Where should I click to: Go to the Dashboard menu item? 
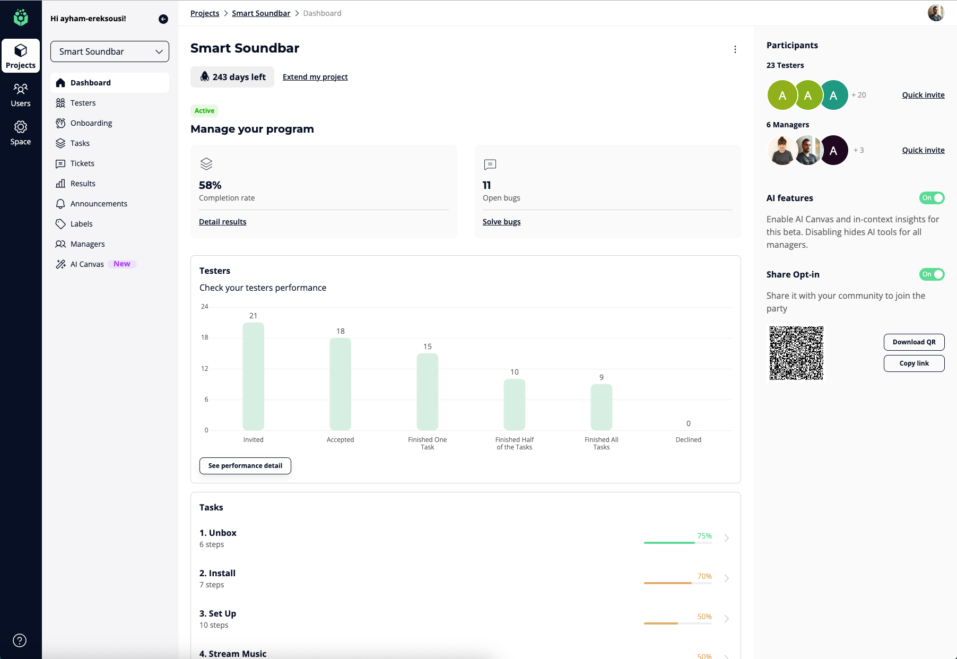(x=91, y=82)
